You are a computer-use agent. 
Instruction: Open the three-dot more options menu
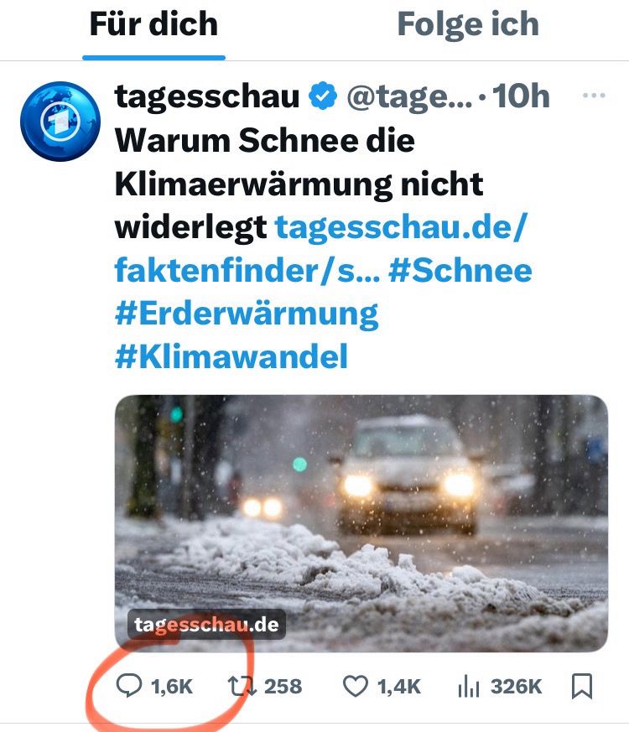point(594,96)
